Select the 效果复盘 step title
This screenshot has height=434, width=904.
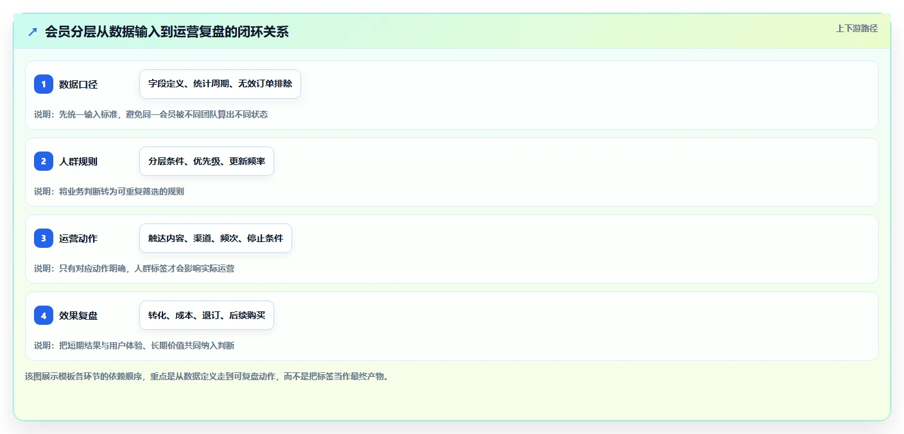[78, 315]
